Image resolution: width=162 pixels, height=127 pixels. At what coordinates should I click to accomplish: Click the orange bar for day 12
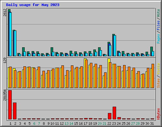point(63,77)
